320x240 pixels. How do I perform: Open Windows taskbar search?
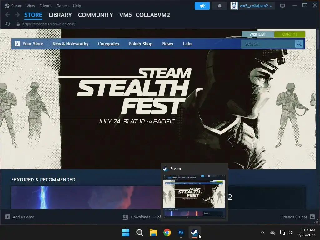[140, 232]
